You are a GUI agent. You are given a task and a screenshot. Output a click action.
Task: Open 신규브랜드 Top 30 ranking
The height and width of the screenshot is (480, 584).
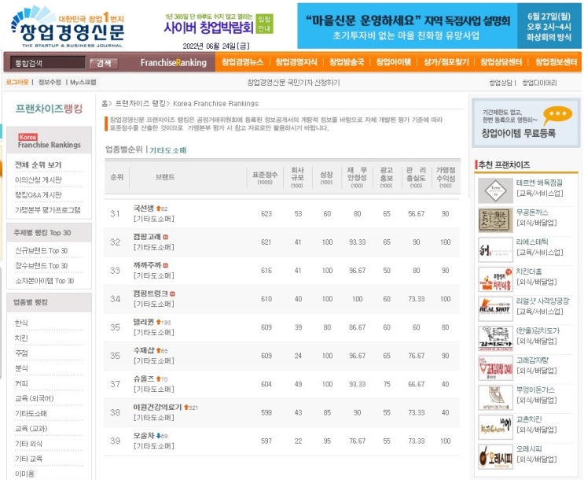coord(41,251)
